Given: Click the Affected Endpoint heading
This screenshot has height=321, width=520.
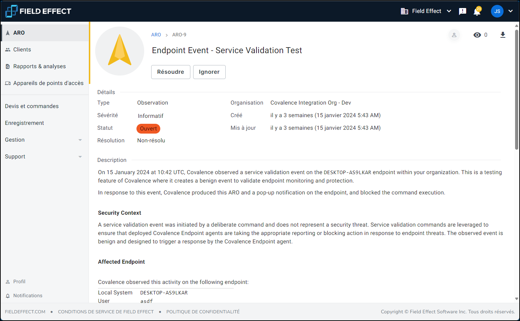Looking at the screenshot, I should point(121,262).
